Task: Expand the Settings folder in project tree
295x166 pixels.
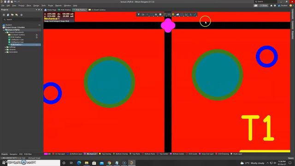Action: tap(6, 47)
